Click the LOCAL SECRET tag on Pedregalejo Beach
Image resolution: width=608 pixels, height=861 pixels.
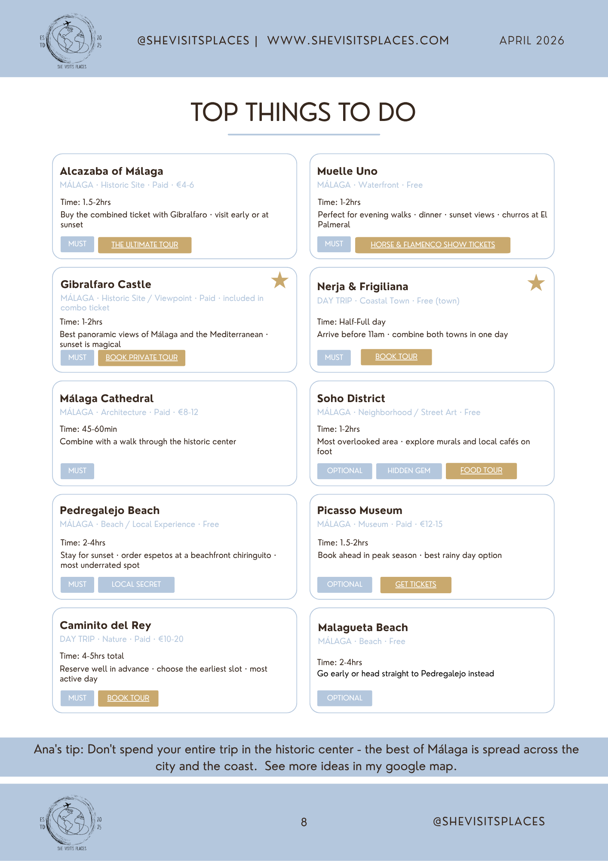click(x=136, y=584)
